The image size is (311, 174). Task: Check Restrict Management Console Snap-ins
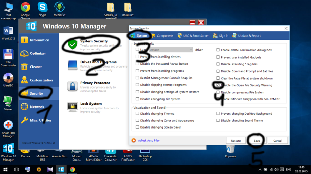137,78
